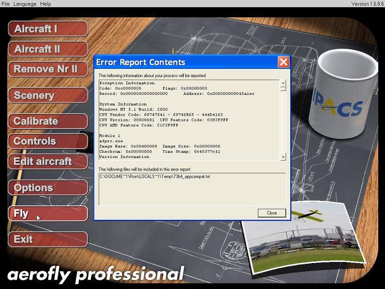Click the airfield scenery photo thumbnail
Image resolution: width=385 pixels, height=289 pixels.
[303, 237]
